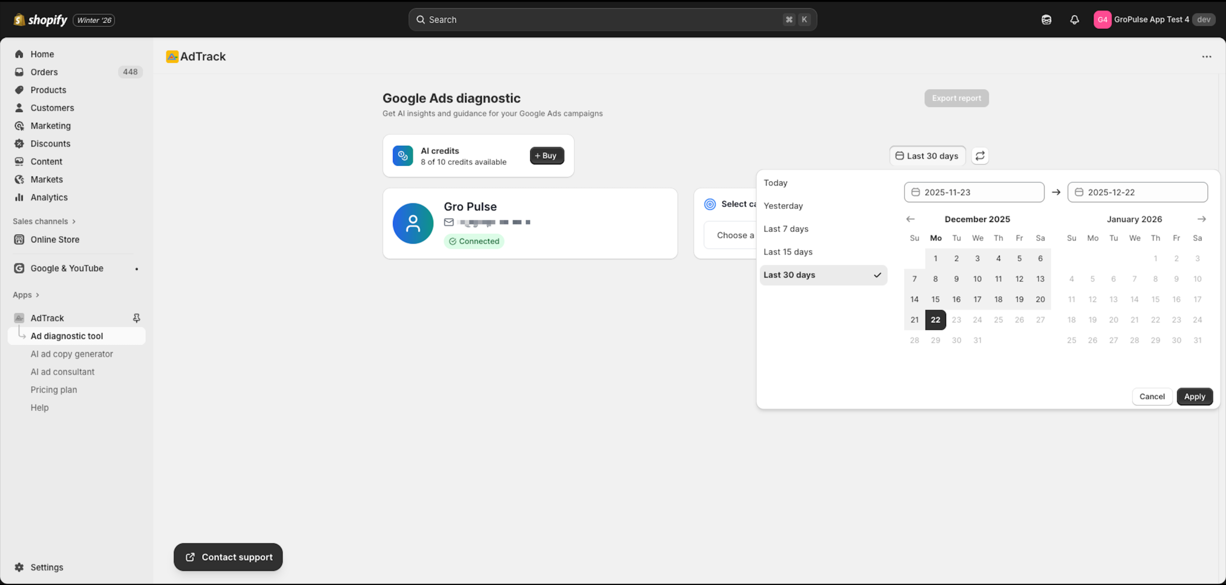
Task: Select the Yesterday preset
Action: point(783,206)
